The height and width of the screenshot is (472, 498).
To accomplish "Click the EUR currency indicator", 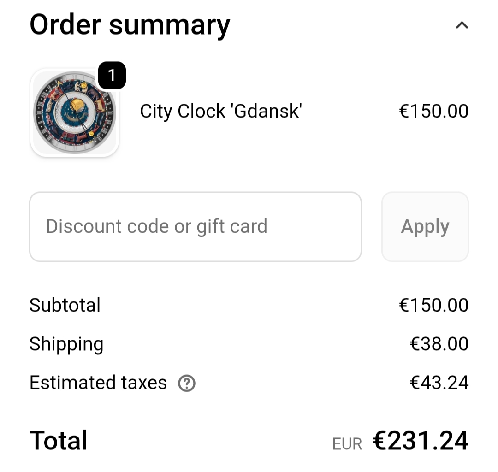I will (x=347, y=444).
